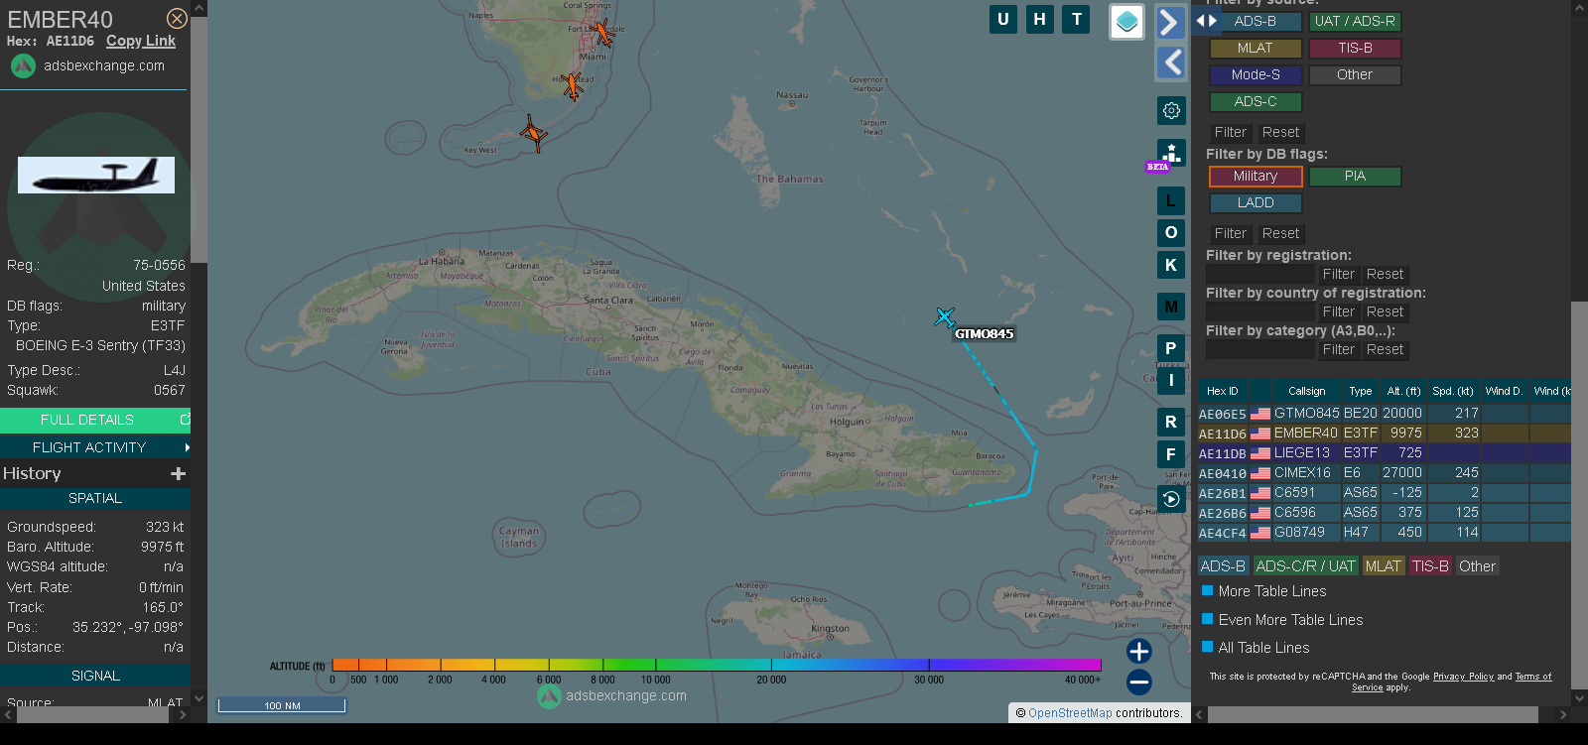
Task: Focus the category filter input
Action: tap(1259, 349)
